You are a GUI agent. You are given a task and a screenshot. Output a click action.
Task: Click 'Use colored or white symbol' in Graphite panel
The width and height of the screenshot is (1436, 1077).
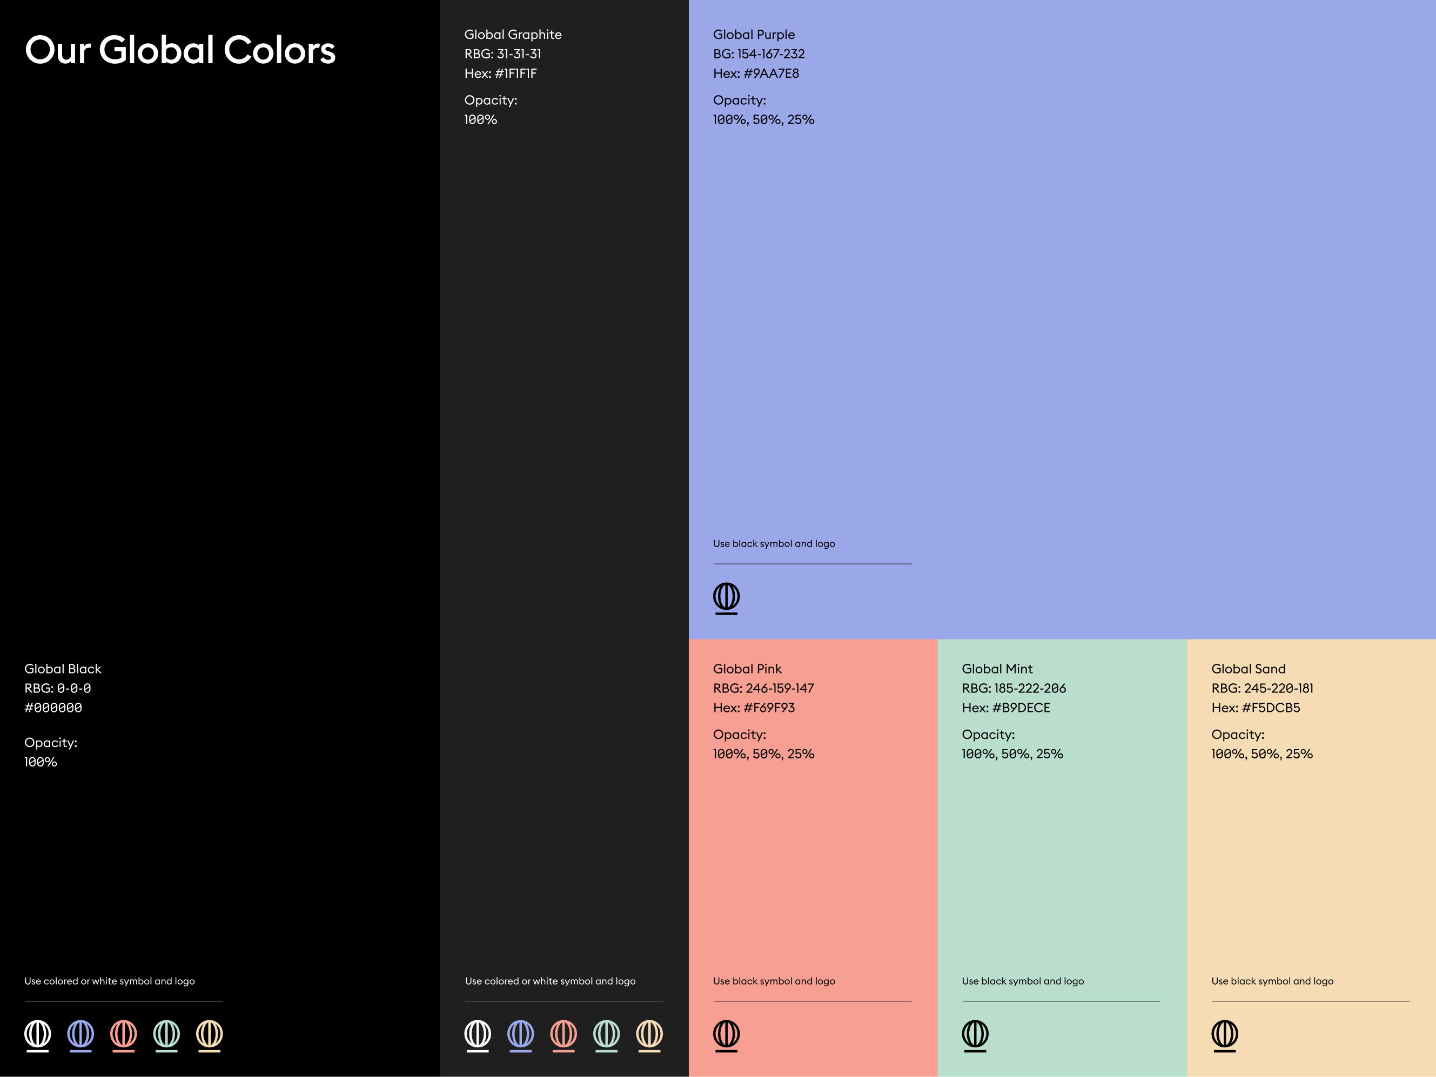pyautogui.click(x=550, y=981)
